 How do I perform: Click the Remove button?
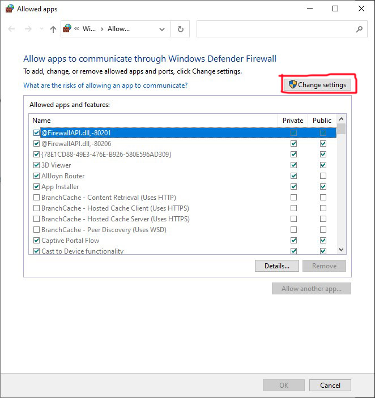[324, 266]
